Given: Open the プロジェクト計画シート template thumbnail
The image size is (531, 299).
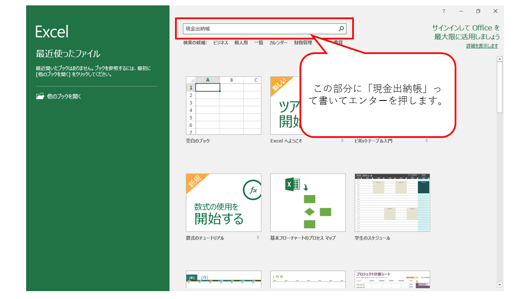Looking at the screenshot, I should pos(392,279).
